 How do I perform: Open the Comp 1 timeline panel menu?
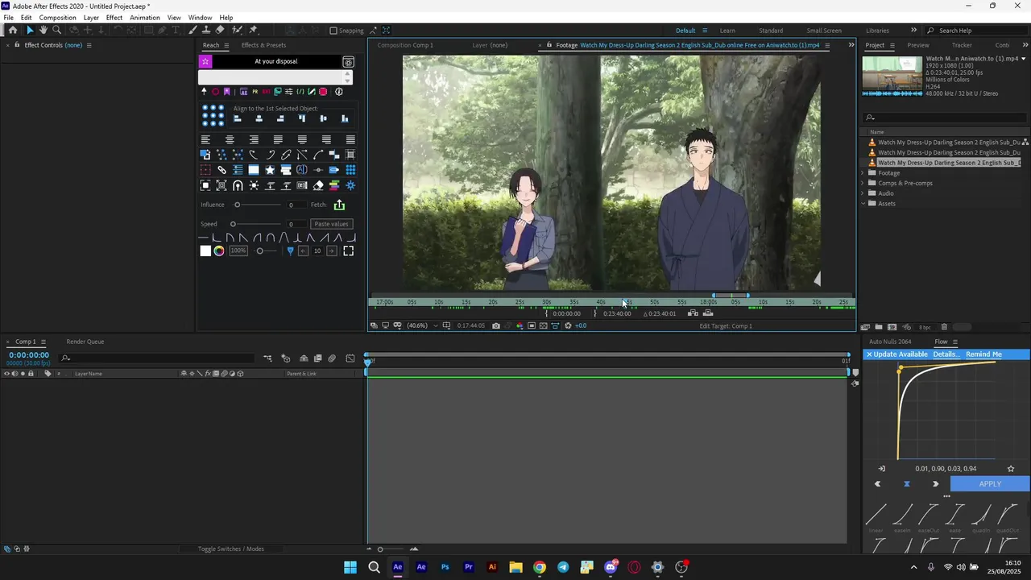tap(43, 342)
